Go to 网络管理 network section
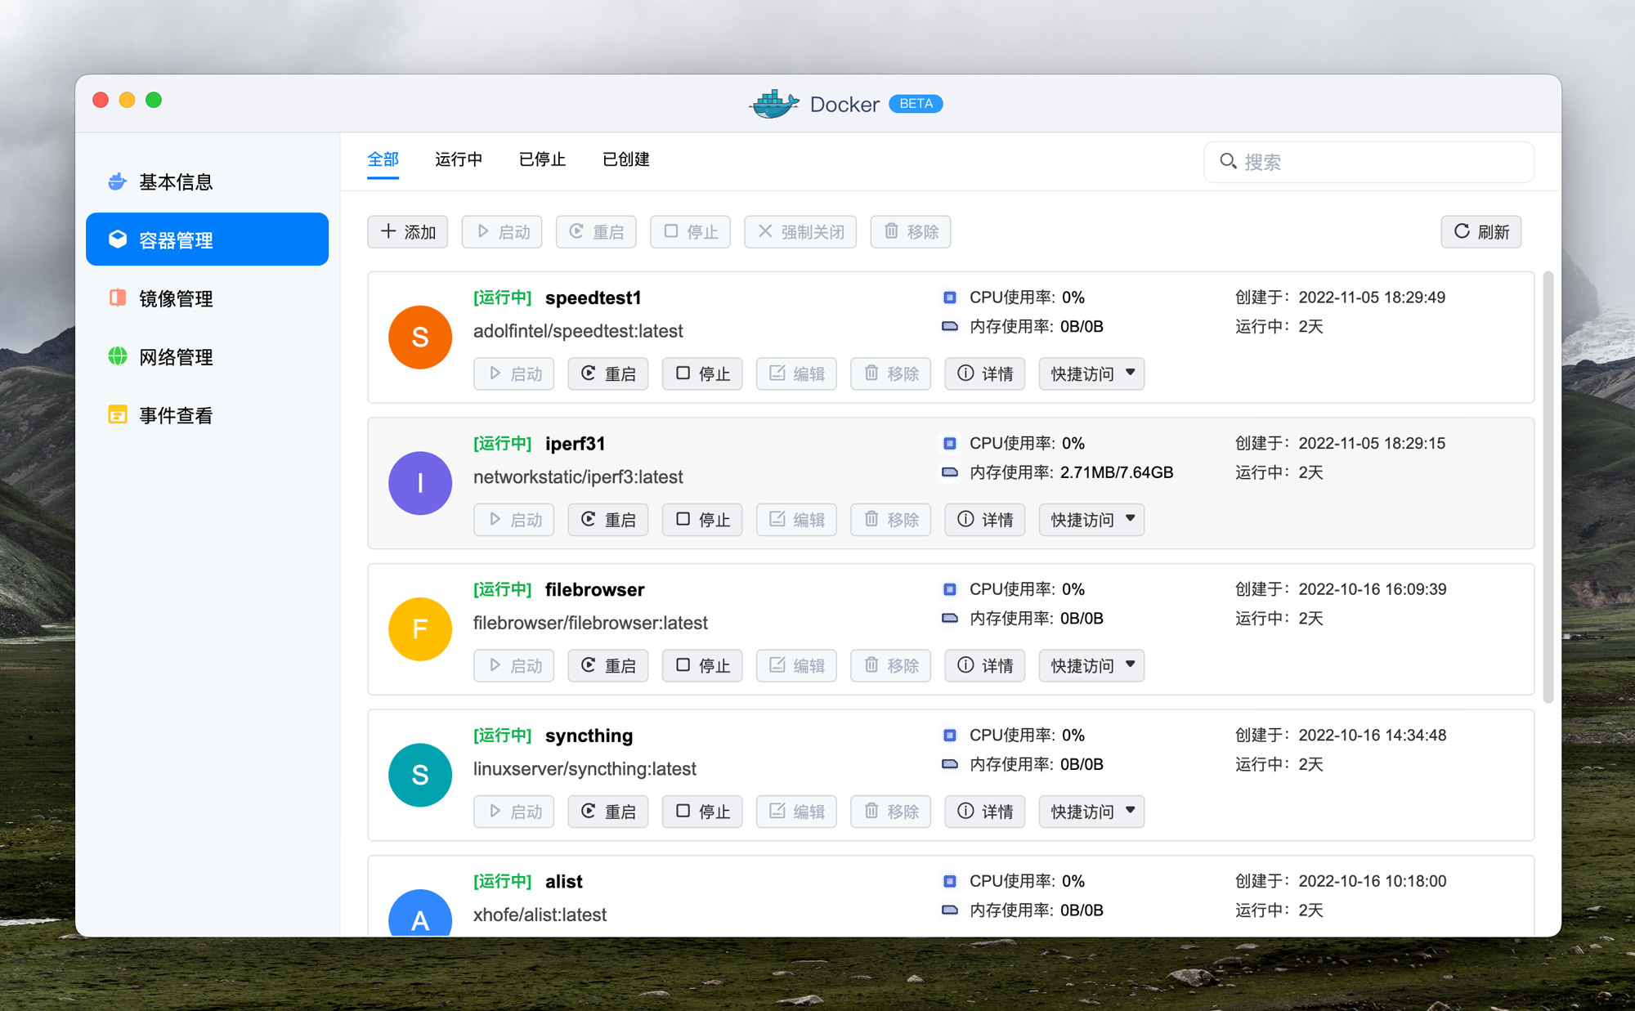1635x1011 pixels. (175, 357)
